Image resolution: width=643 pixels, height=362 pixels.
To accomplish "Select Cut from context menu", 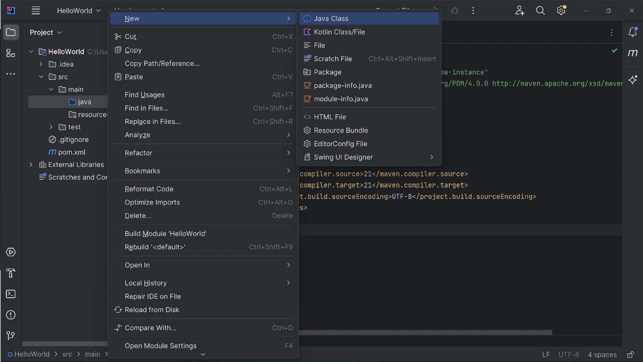I will (203, 37).
